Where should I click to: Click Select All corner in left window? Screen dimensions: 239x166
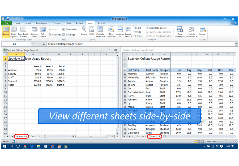(x=5, y=54)
